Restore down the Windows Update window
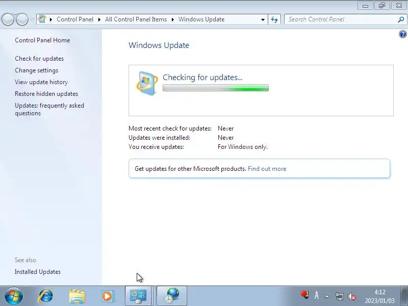The width and height of the screenshot is (408, 306). click(x=381, y=6)
